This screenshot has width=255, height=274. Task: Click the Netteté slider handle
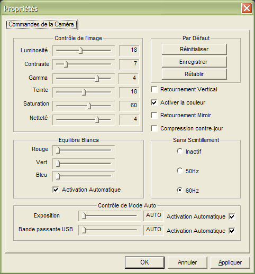point(97,120)
